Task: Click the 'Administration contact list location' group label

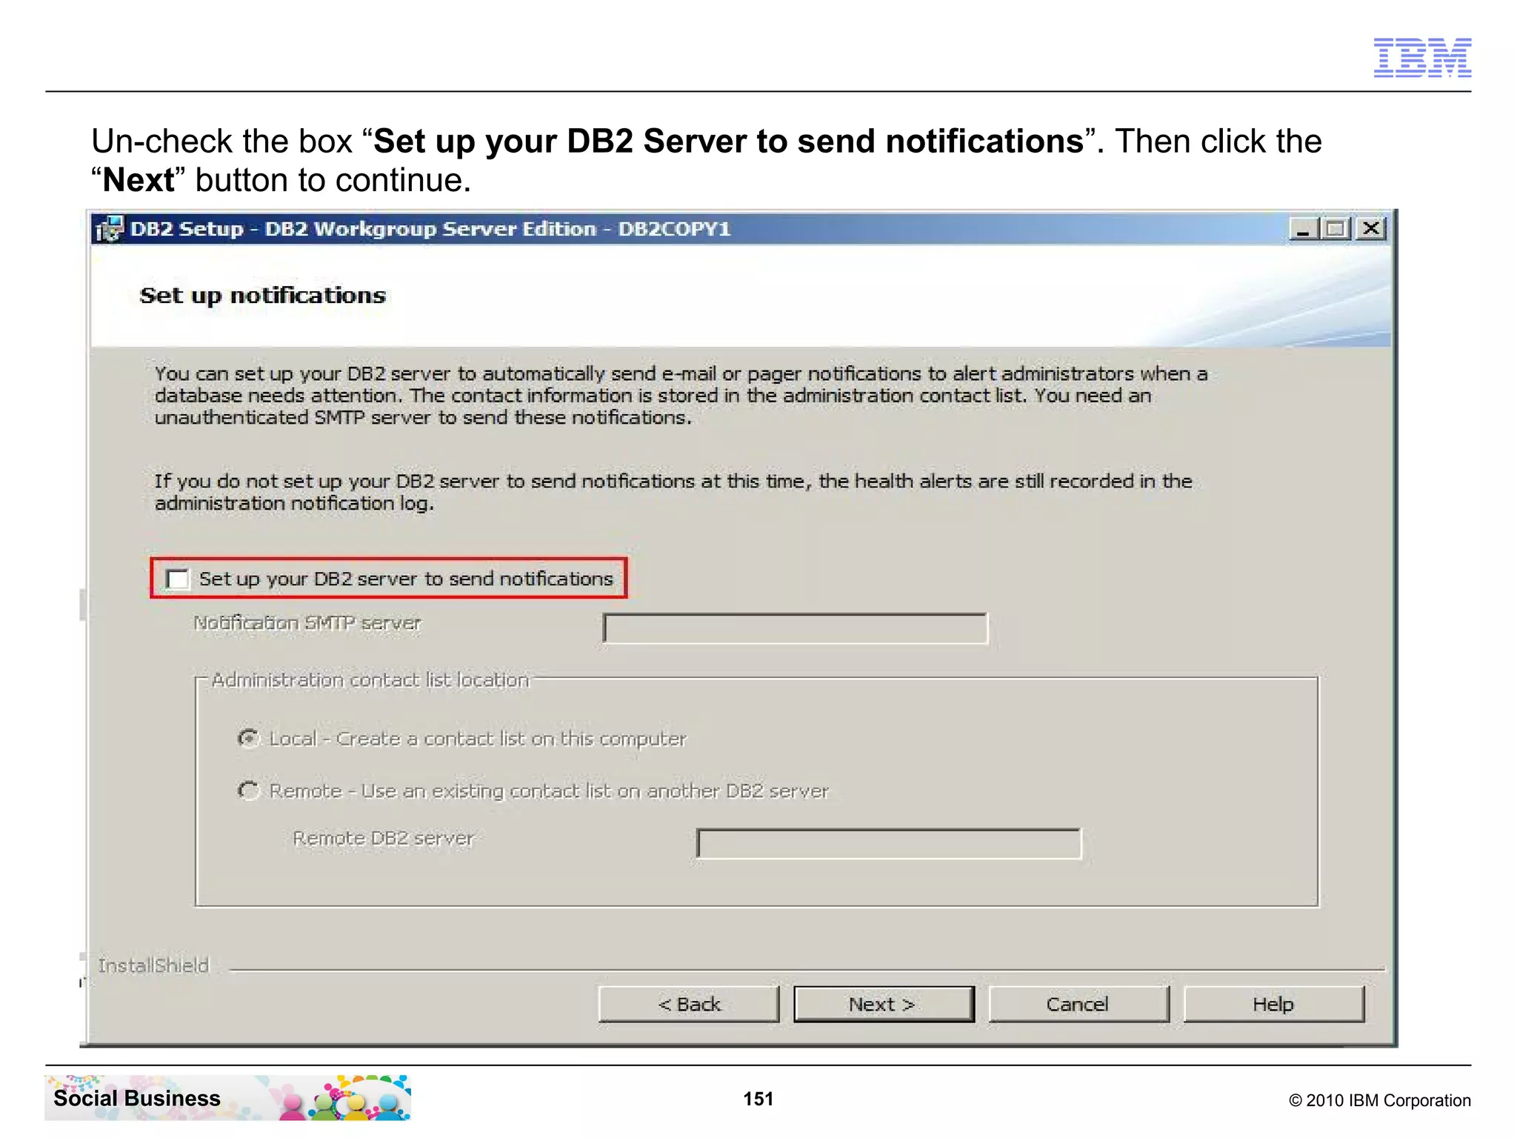Action: 370,680
